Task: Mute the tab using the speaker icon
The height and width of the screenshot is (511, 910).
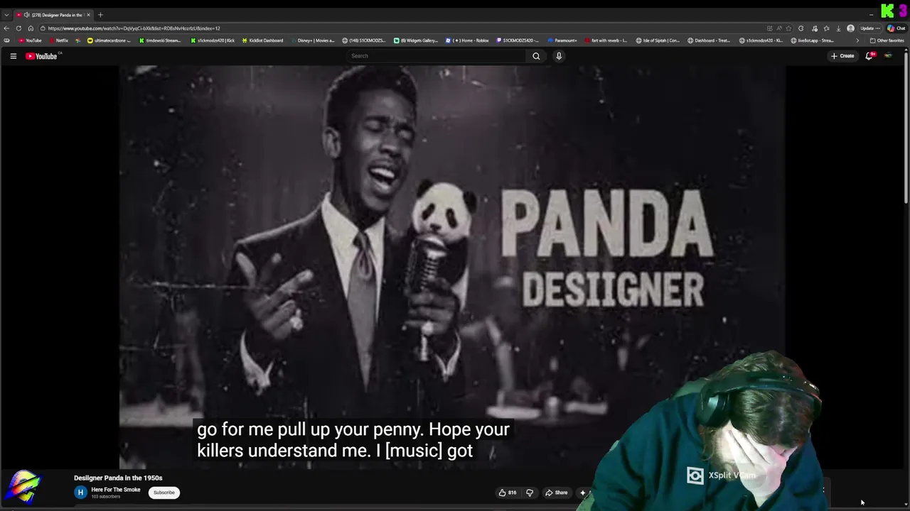Action: pos(26,15)
